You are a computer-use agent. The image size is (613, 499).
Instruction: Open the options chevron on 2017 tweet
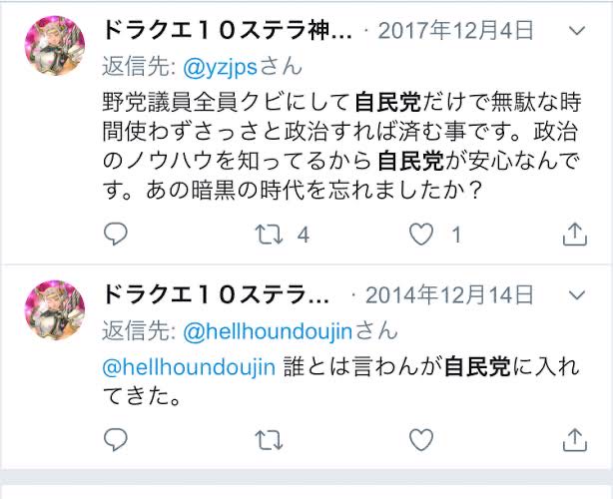coord(577,31)
